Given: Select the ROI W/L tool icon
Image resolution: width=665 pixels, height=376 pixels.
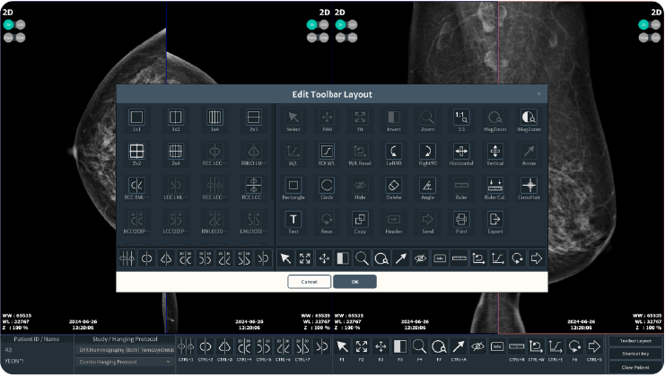Looking at the screenshot, I should 328,152.
